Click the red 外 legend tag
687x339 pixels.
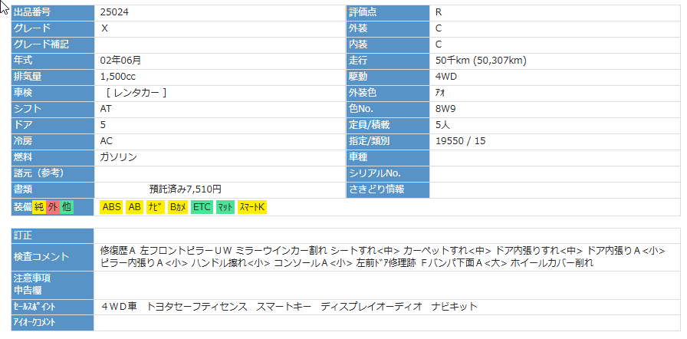tap(53, 207)
